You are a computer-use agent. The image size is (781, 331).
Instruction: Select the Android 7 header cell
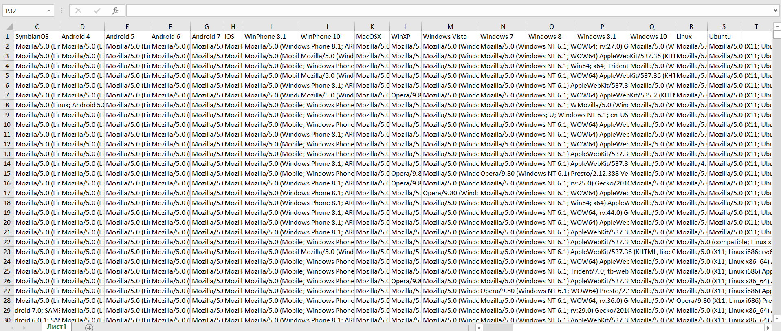point(207,36)
